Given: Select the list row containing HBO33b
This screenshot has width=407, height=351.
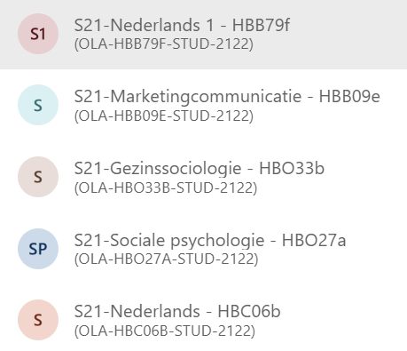Looking at the screenshot, I should pyautogui.click(x=203, y=177).
